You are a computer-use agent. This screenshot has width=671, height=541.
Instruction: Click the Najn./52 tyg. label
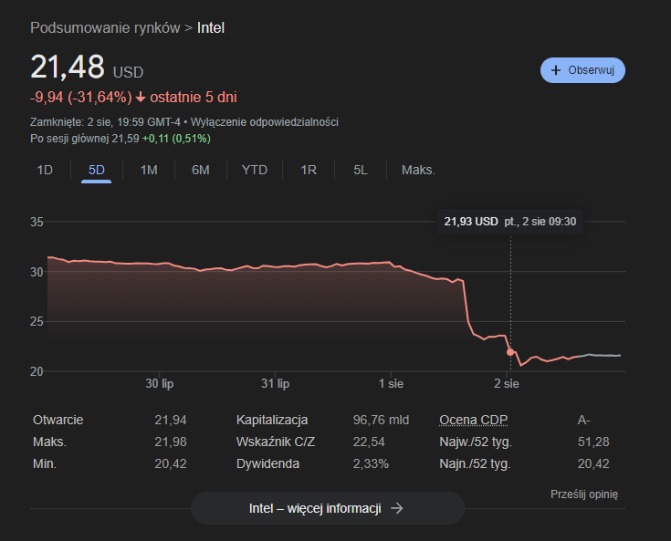(475, 463)
